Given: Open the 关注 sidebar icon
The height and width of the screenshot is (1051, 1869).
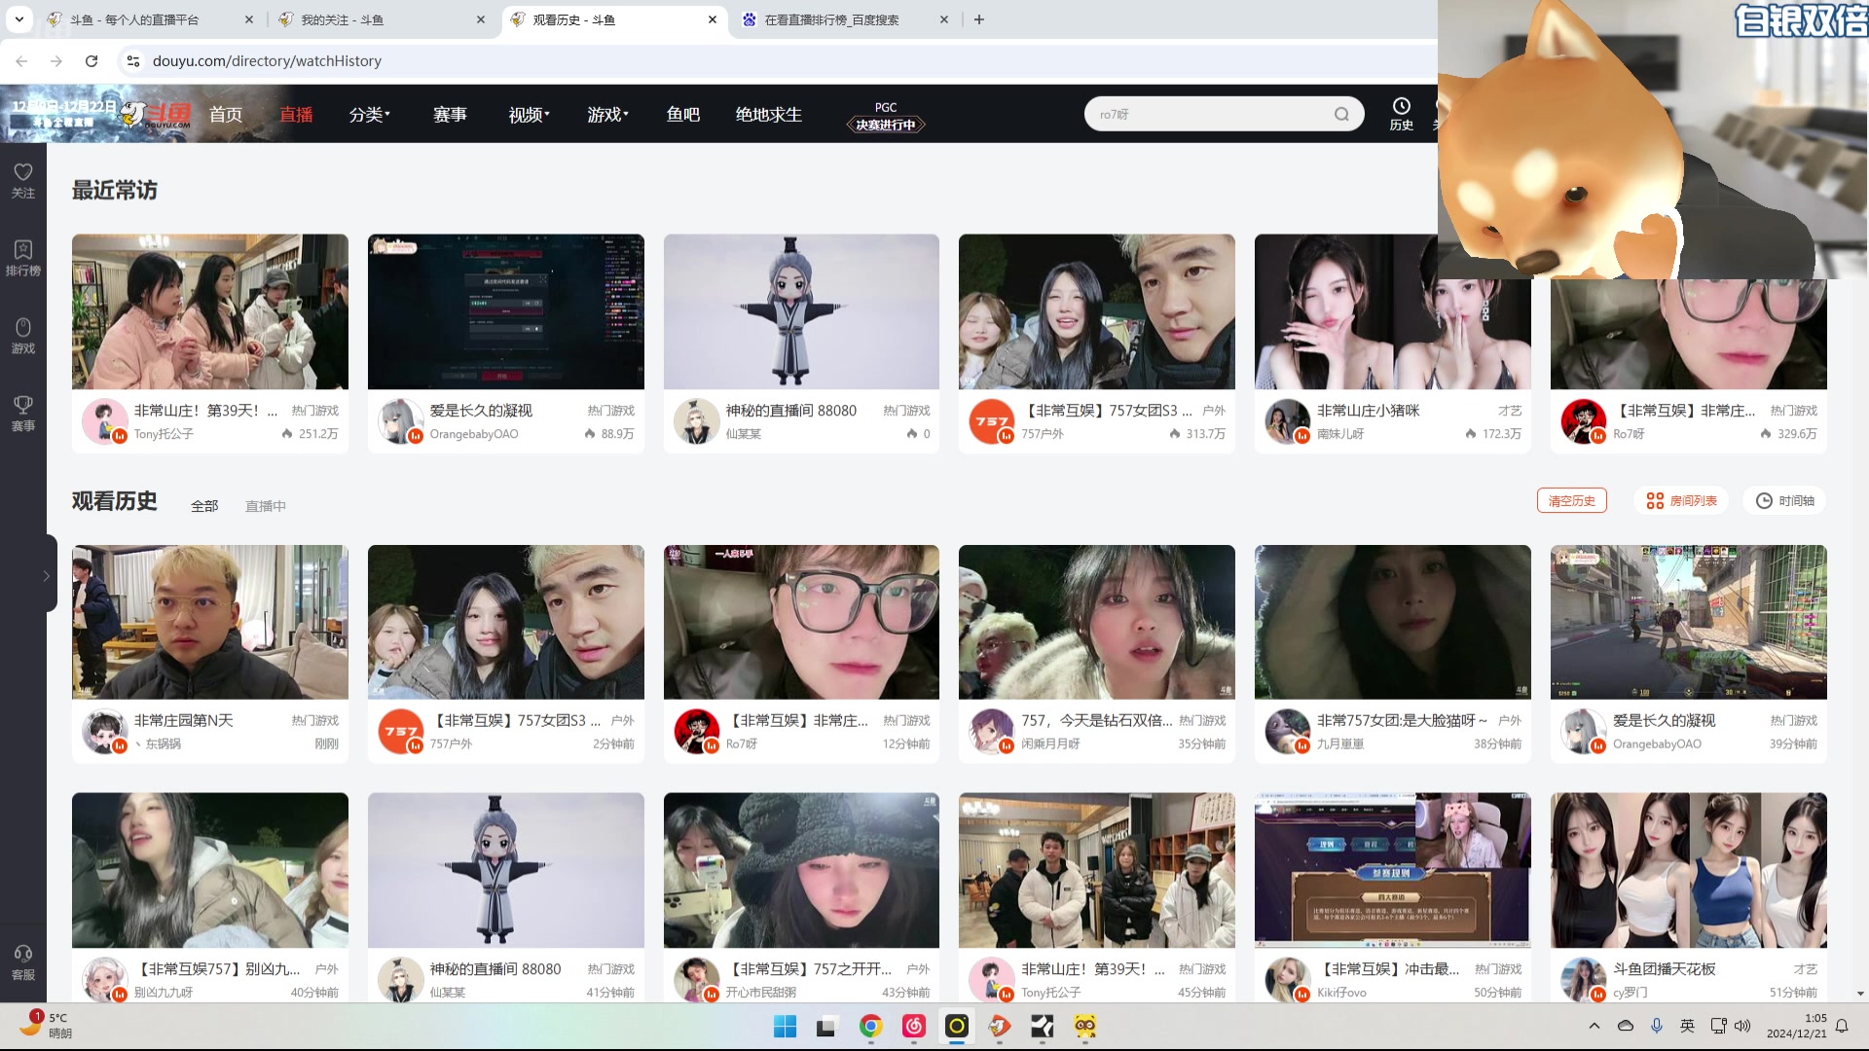Looking at the screenshot, I should [x=23, y=180].
